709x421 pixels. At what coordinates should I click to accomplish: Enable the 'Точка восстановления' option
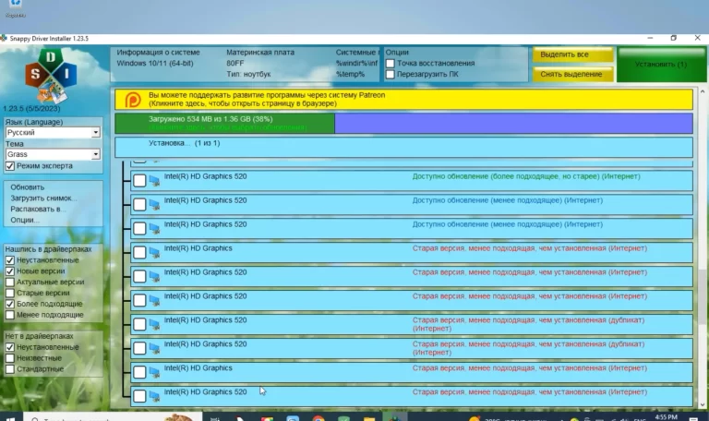(391, 64)
